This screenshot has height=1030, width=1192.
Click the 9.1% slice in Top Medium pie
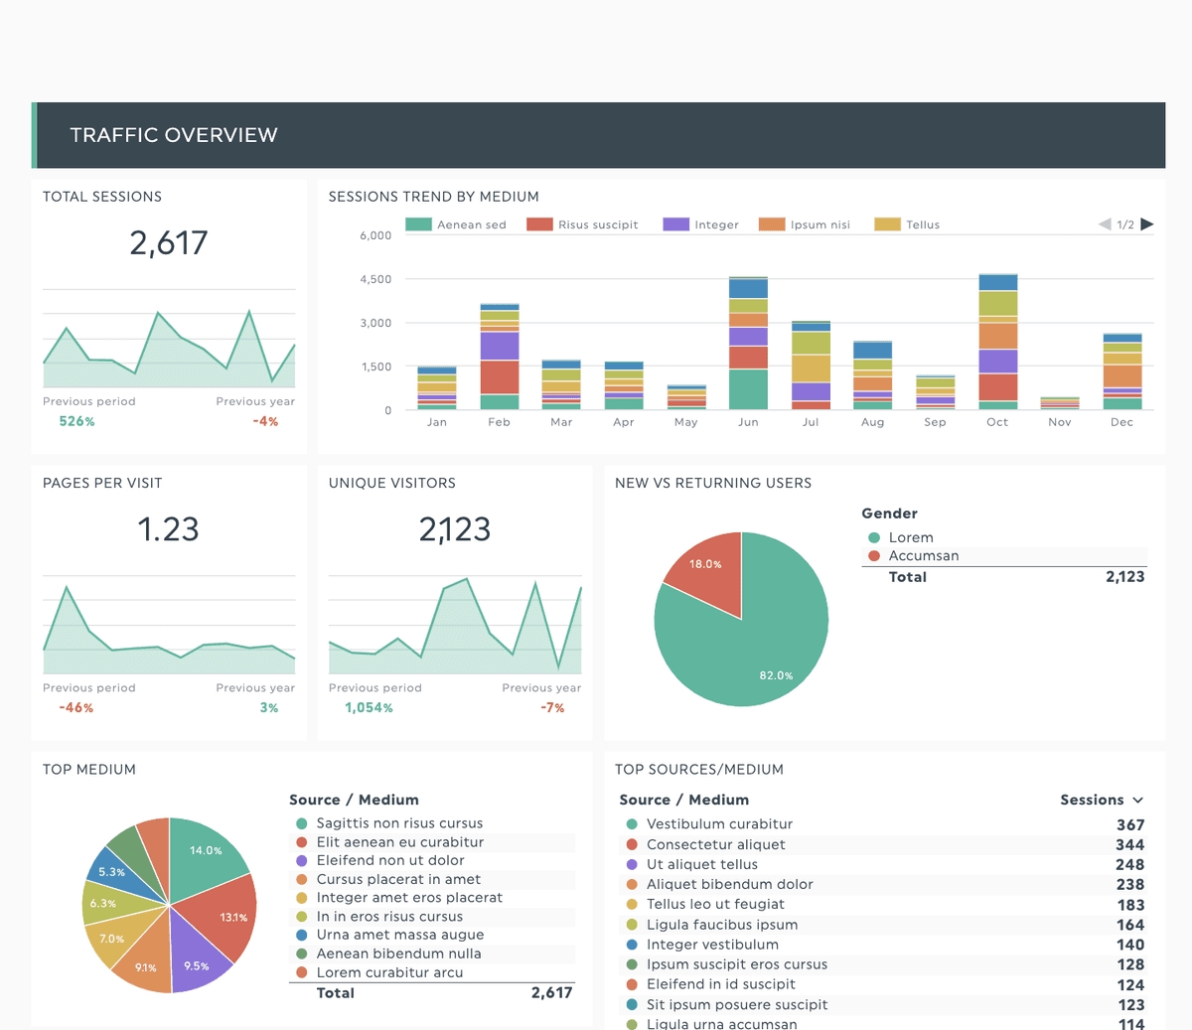pyautogui.click(x=147, y=961)
